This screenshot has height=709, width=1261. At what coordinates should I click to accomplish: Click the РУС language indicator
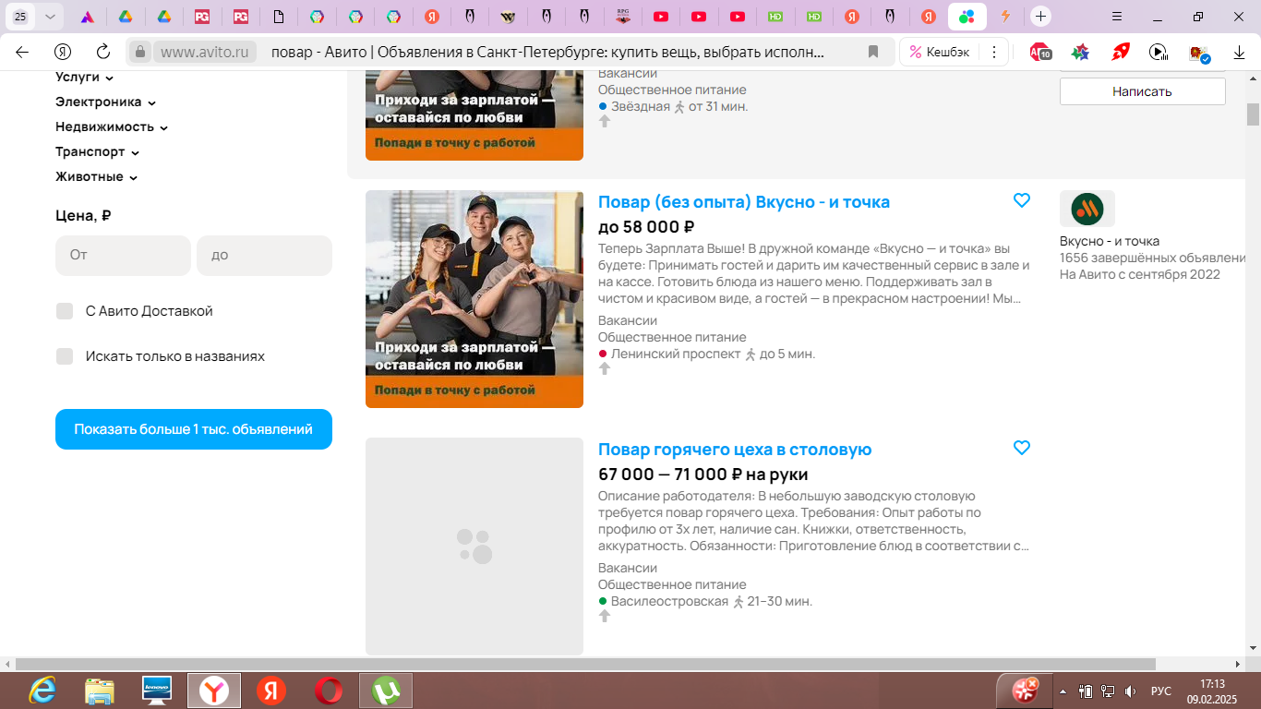[x=1161, y=691]
